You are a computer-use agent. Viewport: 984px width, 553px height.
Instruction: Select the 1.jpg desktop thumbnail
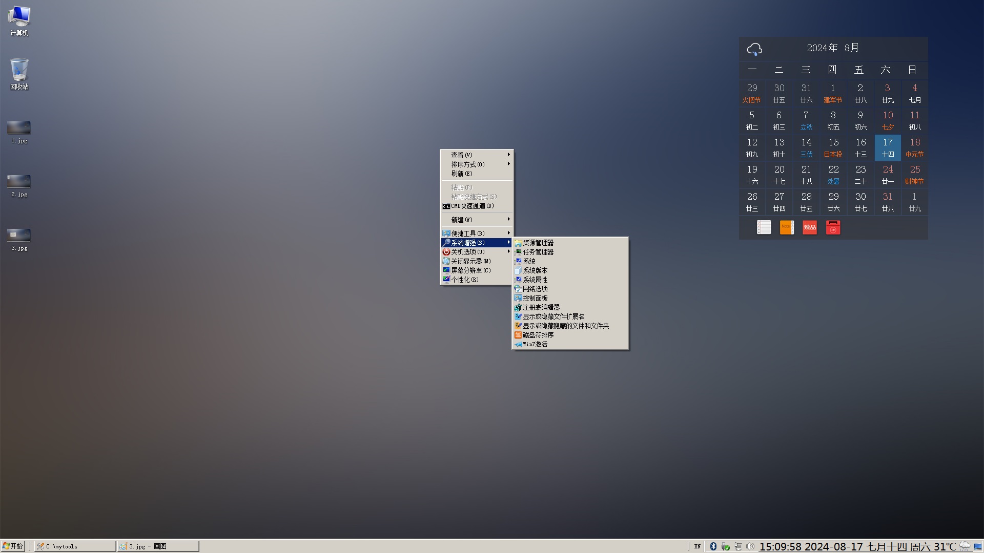[19, 132]
